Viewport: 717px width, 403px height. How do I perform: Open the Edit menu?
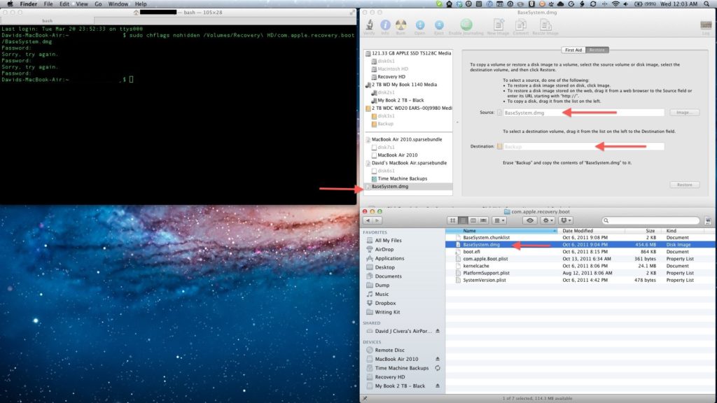pos(64,4)
